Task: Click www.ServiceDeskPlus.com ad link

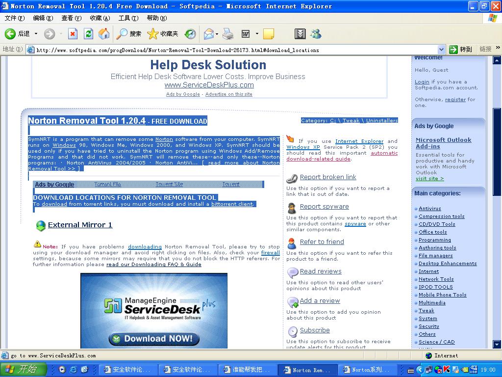Action: click(209, 85)
